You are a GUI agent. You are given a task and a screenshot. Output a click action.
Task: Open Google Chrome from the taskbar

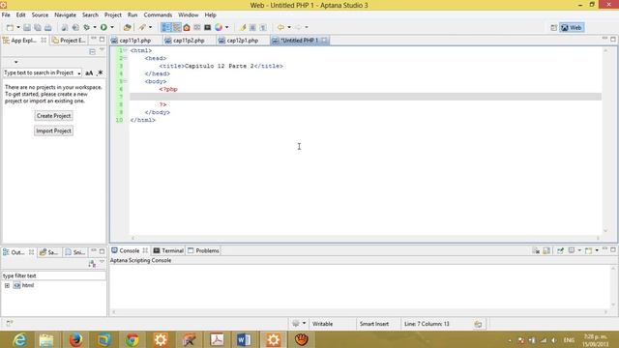pyautogui.click(x=133, y=339)
